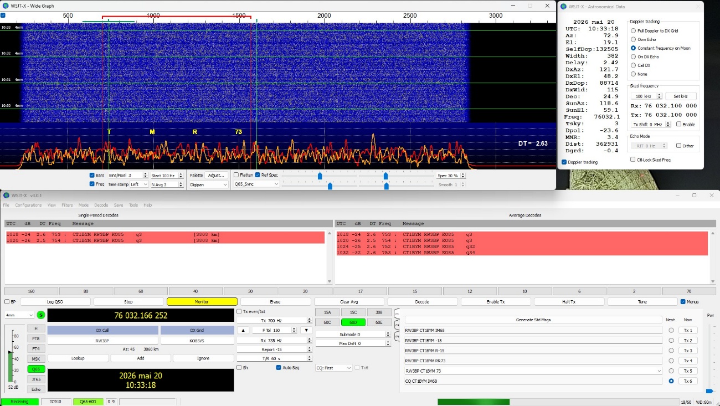Click the T/R 60 s spinner arrows
This screenshot has width=720, height=406.
tap(310, 358)
